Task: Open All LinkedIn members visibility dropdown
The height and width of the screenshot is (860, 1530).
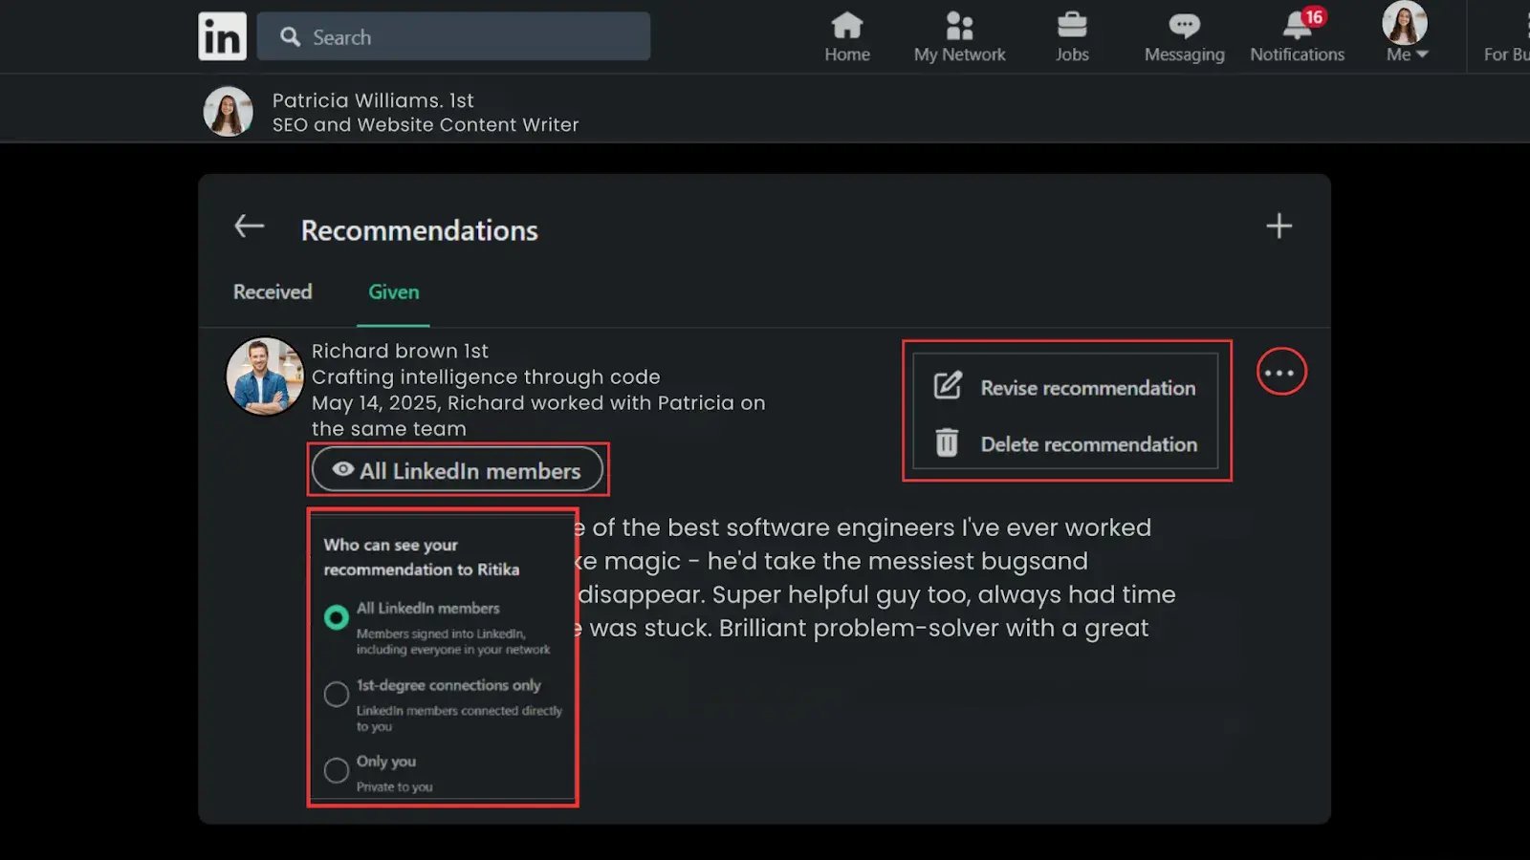Action: (x=457, y=470)
